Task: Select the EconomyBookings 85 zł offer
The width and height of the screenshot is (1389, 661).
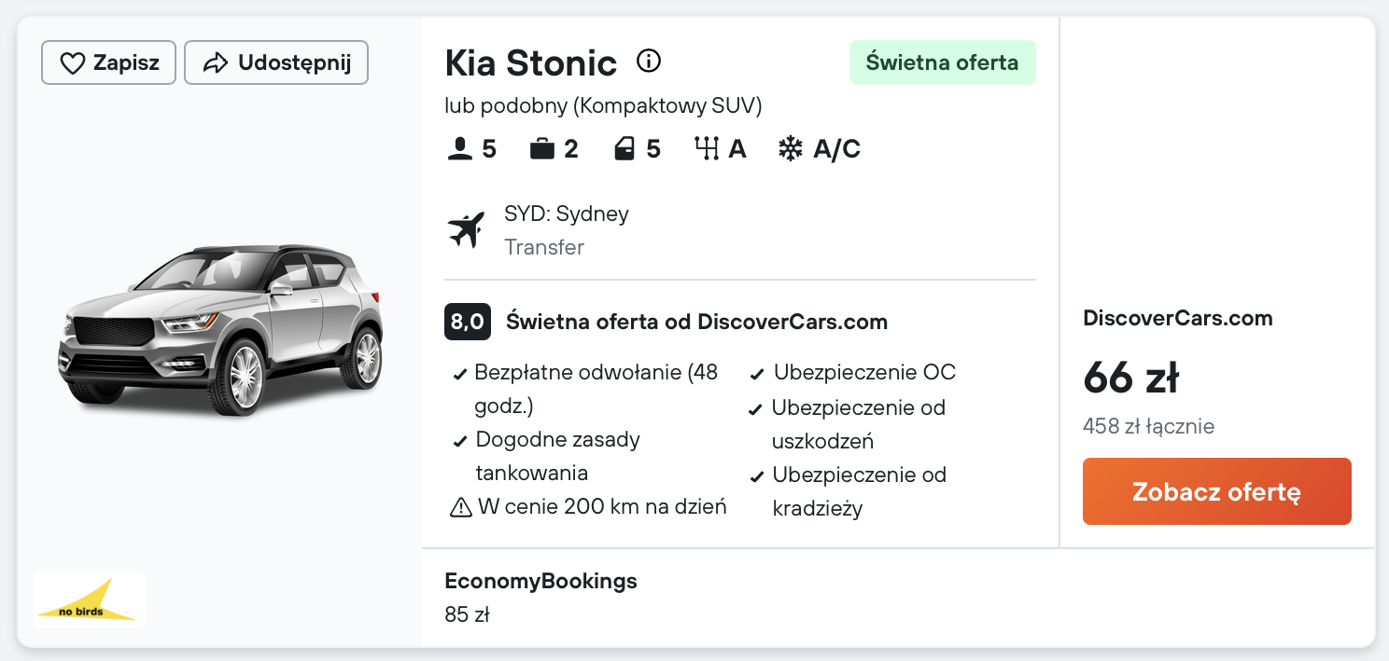Action: pos(540,597)
